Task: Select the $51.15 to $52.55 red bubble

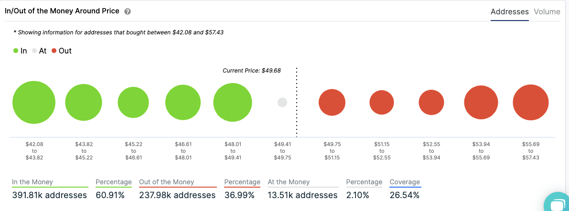Action: (x=382, y=102)
